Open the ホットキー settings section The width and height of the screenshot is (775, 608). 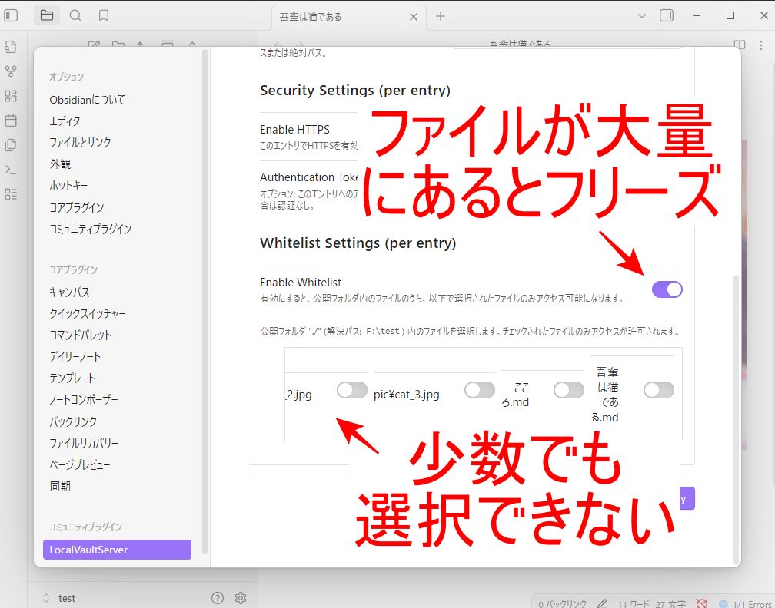[x=68, y=186]
